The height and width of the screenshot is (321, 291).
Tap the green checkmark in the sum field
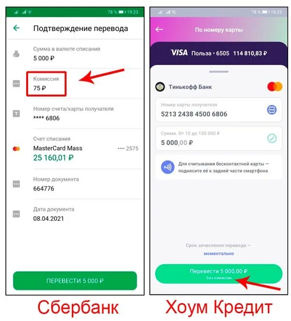[x=272, y=138]
